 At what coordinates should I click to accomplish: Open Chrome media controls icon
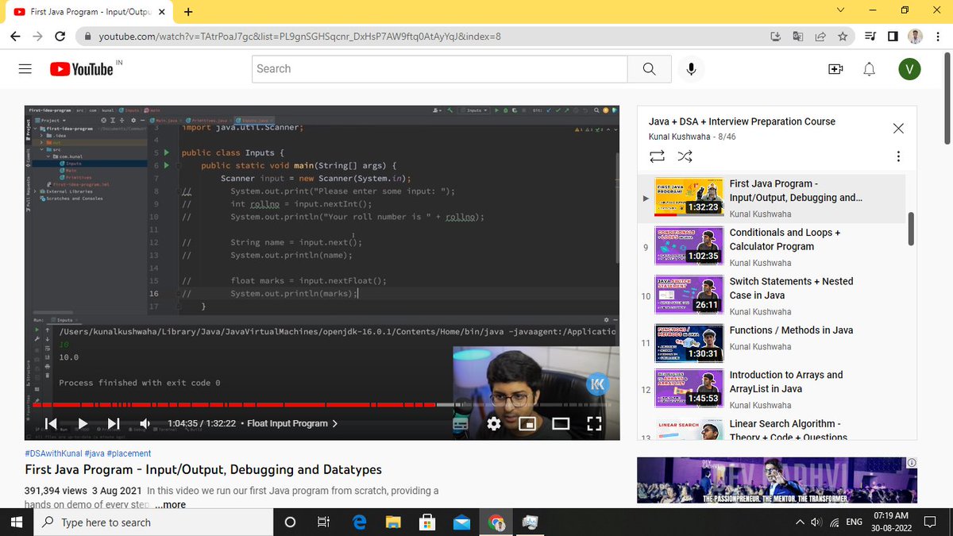click(870, 37)
